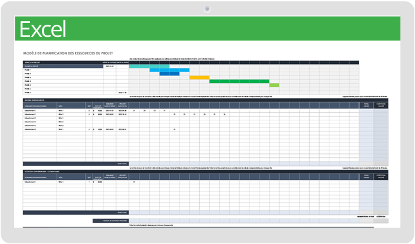
Task: Click the tablet camera lens above the banner
Action: (207, 9)
